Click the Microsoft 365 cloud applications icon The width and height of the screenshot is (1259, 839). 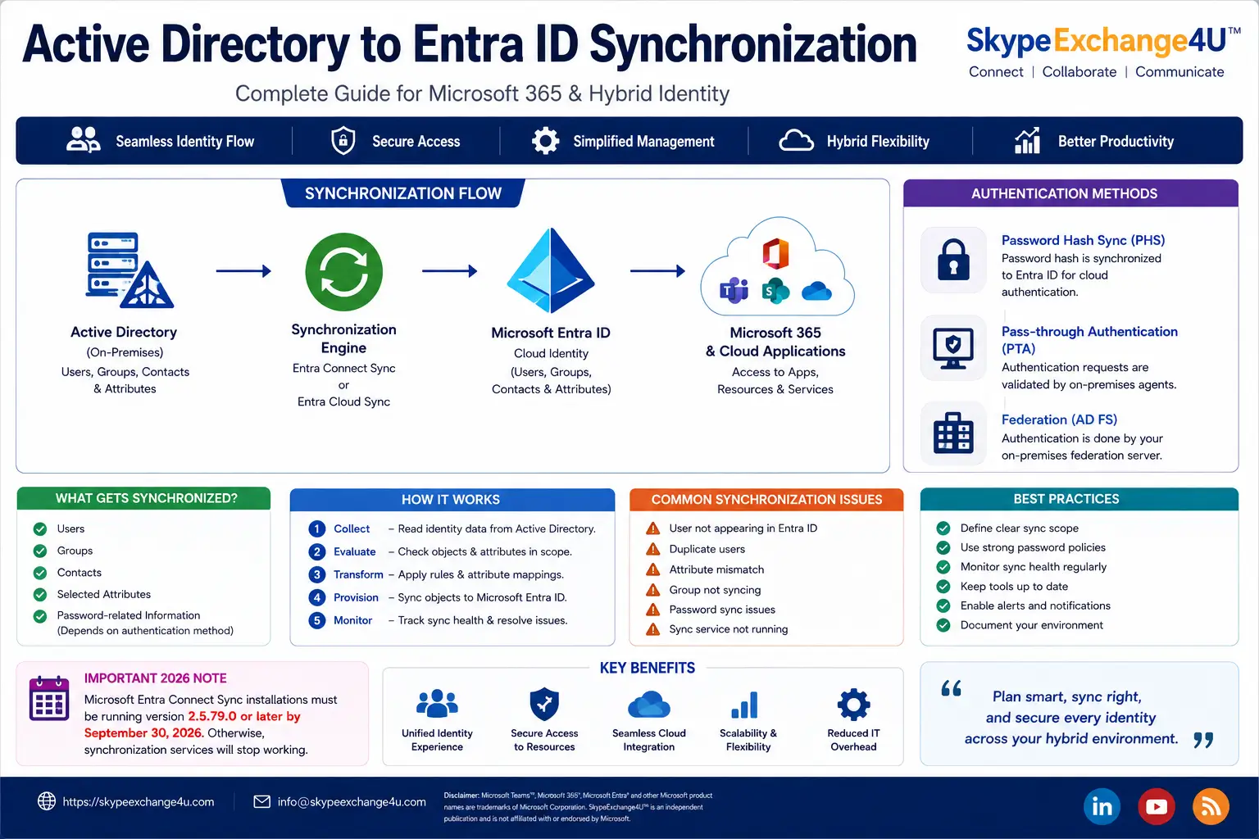pos(776,267)
